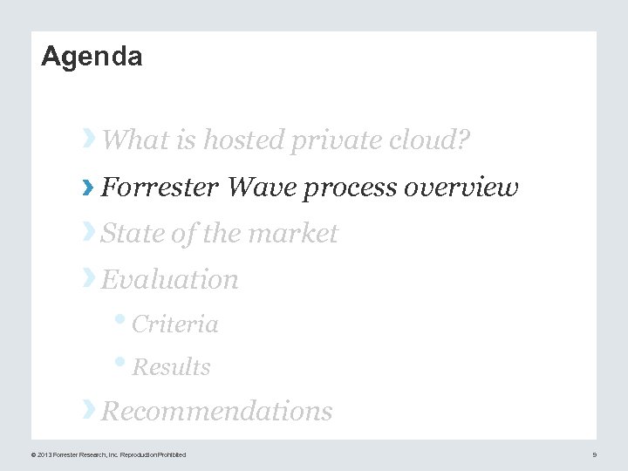Click the 'Evaluation' agenda item
628x471 pixels.
pyautogui.click(x=170, y=280)
